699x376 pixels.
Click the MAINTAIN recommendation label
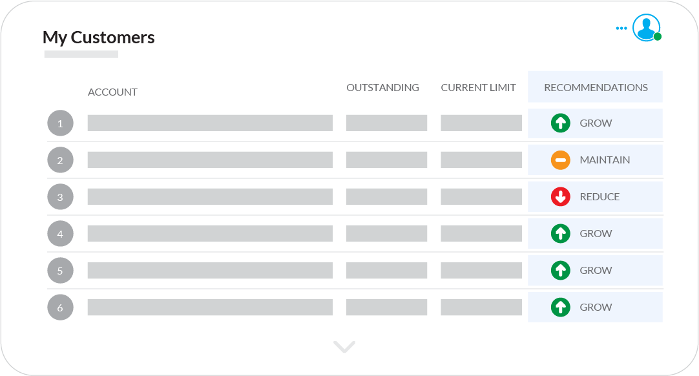point(605,160)
